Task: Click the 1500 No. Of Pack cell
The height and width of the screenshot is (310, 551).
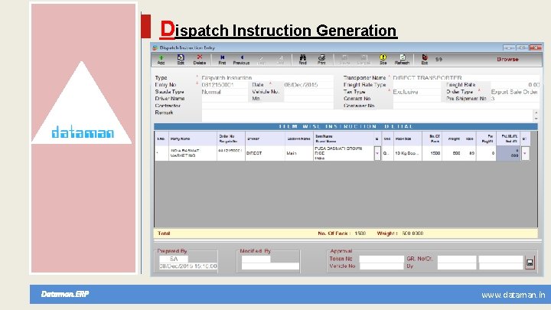Action: pyautogui.click(x=432, y=154)
